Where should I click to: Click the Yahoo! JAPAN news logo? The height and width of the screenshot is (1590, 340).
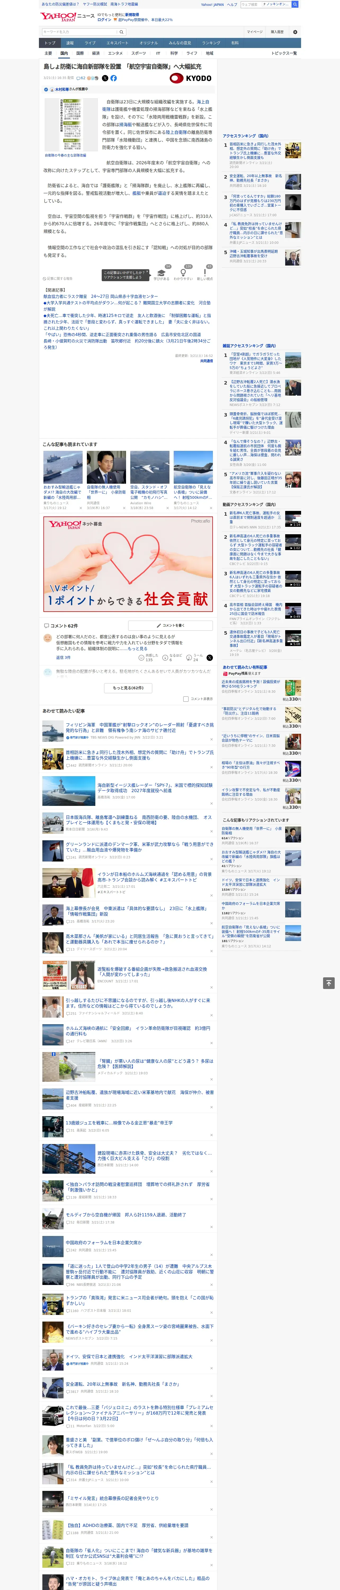click(x=68, y=17)
